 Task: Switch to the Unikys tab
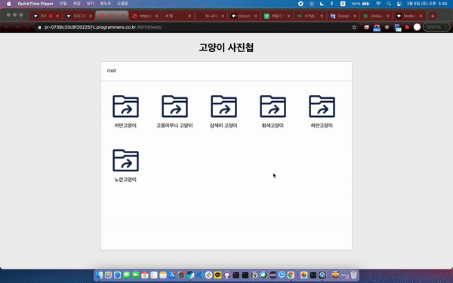click(376, 16)
